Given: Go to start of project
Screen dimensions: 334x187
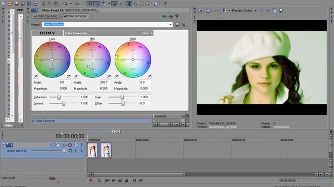Looking at the screenshot, I should click(135, 180).
